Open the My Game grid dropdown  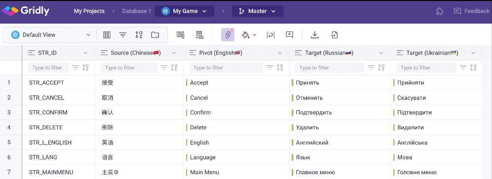pyautogui.click(x=185, y=11)
